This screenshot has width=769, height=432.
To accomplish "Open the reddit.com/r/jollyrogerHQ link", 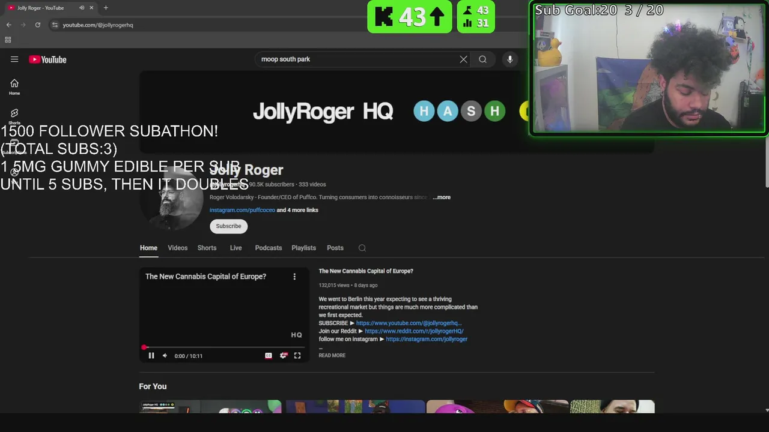I will tap(414, 331).
